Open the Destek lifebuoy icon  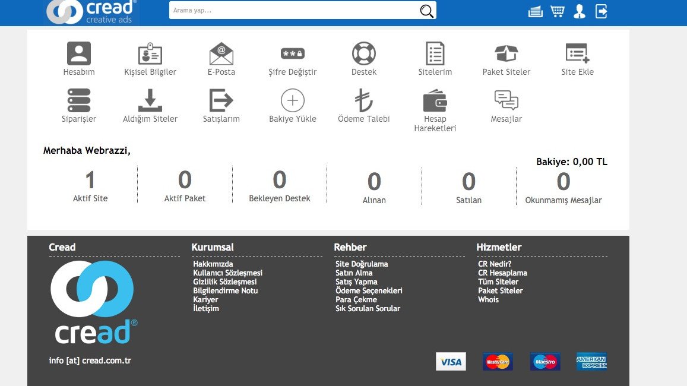pos(364,53)
